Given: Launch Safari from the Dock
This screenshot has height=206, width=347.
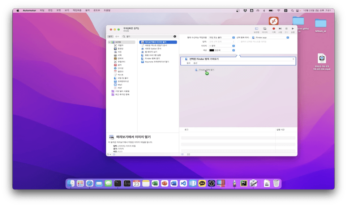Looking at the screenshot, I should (90, 183).
